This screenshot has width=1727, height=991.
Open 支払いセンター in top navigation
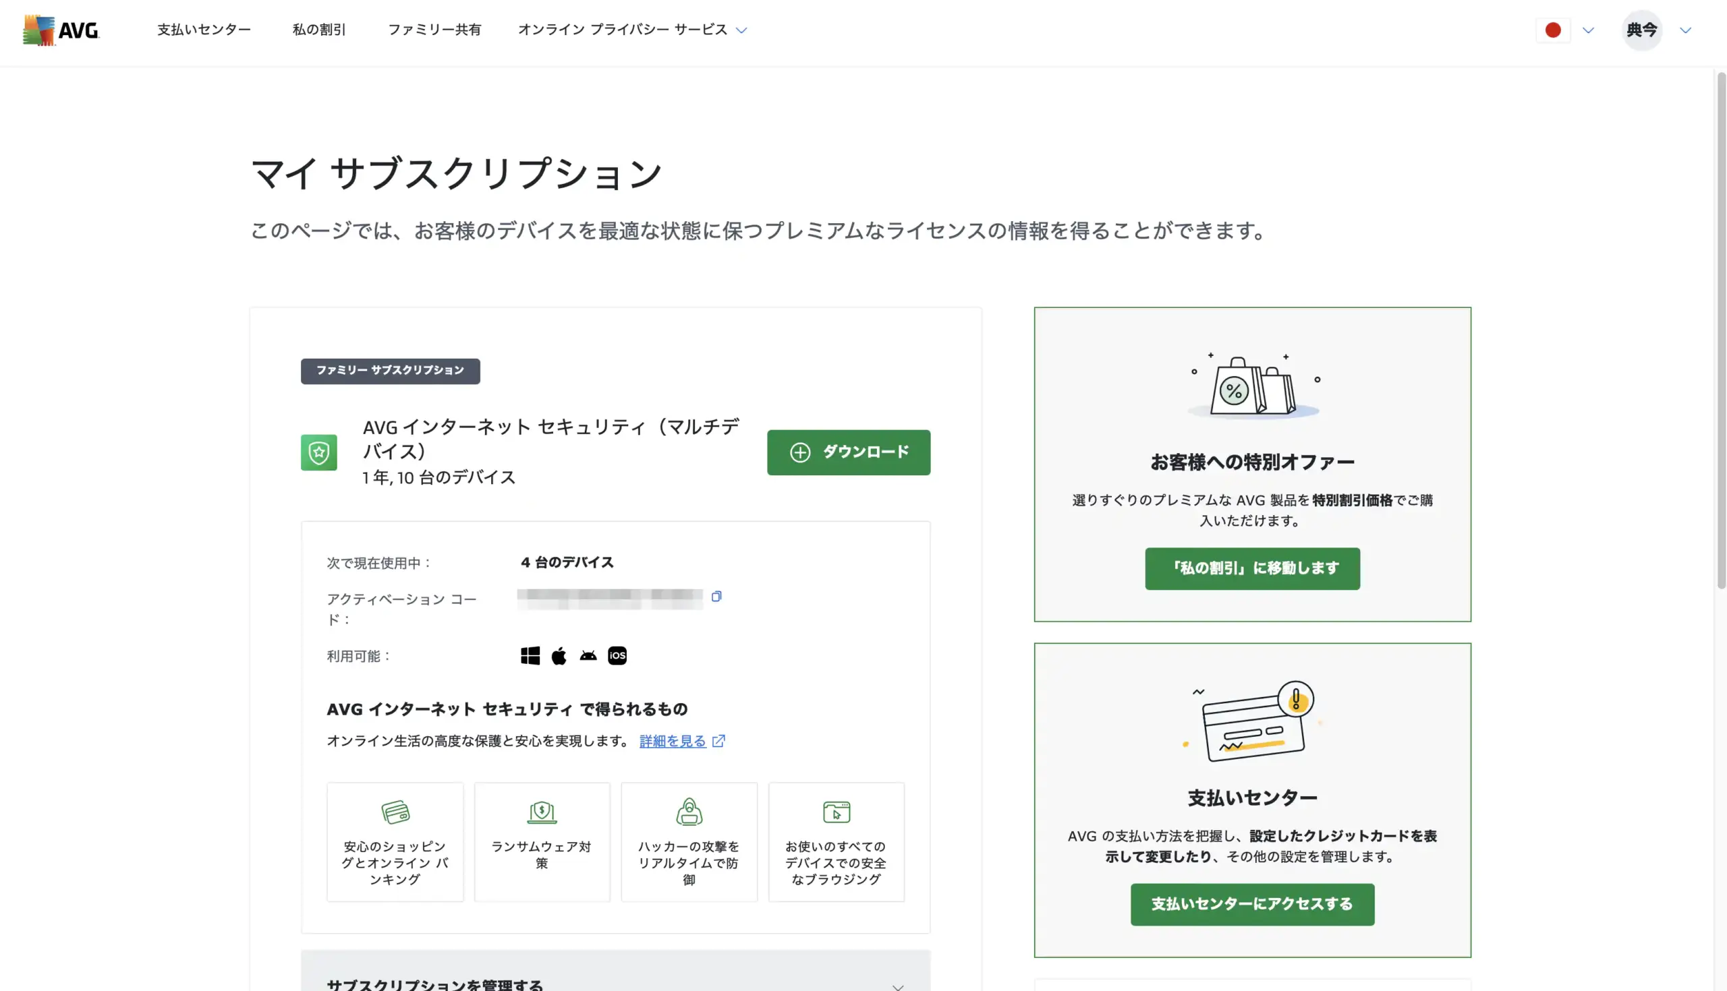click(x=204, y=30)
